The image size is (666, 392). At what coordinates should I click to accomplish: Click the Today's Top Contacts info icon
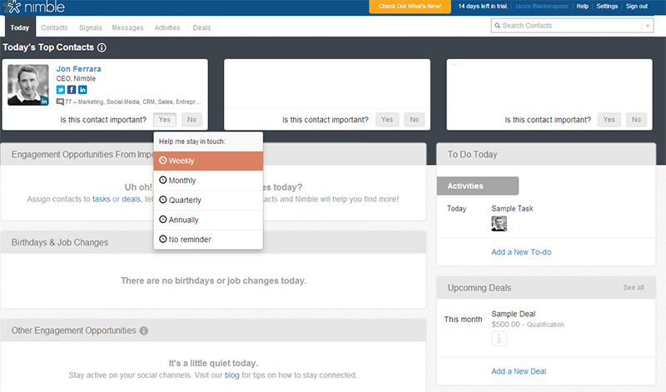(102, 48)
